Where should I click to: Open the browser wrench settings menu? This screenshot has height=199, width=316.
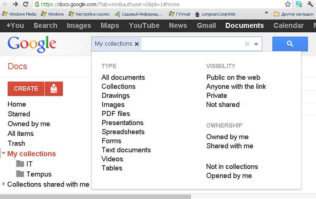310,4
